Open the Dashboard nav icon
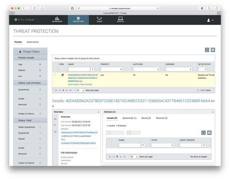The image size is (230, 179). (x=57, y=20)
